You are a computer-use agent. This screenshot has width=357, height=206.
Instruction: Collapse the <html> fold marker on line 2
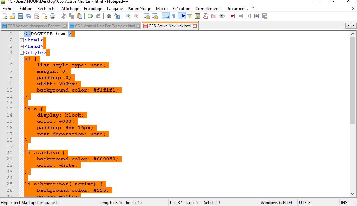point(22,40)
